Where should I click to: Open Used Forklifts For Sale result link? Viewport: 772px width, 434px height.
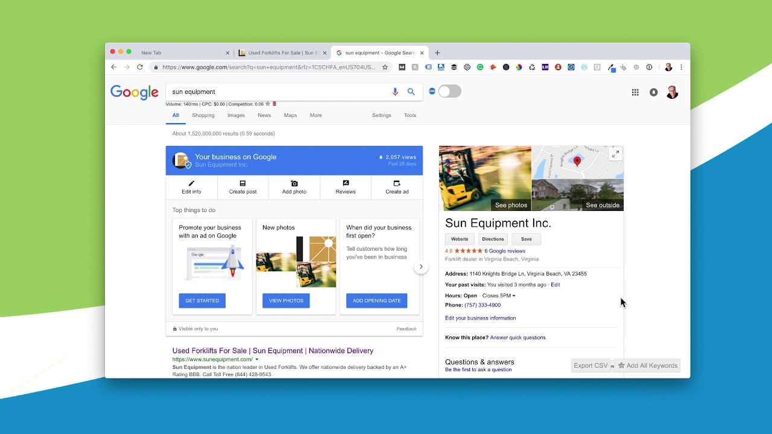tap(273, 351)
